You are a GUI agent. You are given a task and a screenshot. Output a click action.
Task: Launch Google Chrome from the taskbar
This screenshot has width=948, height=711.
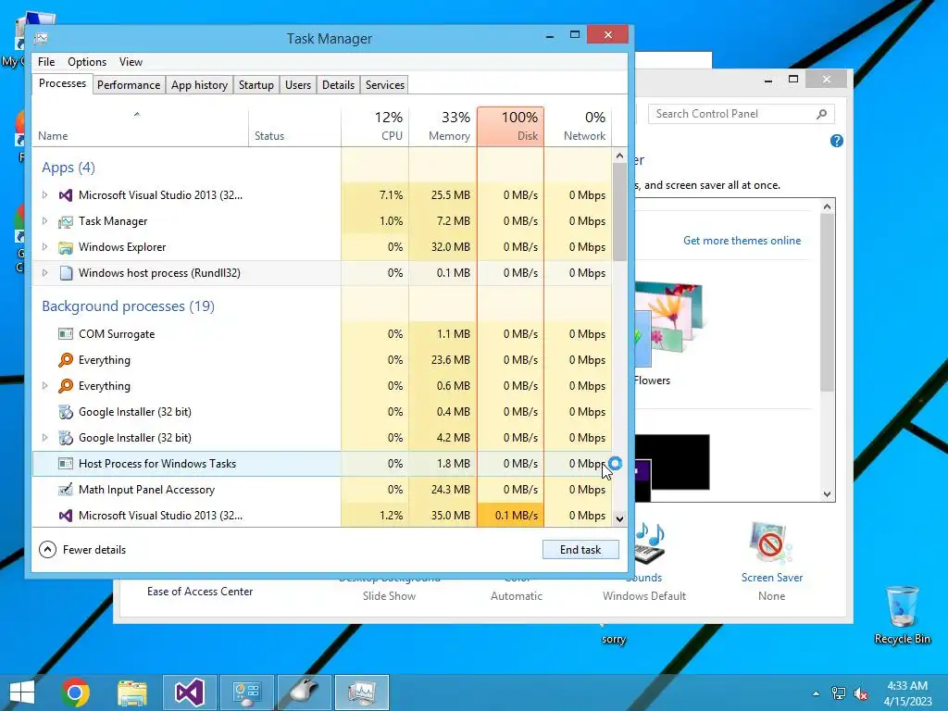tap(75, 692)
